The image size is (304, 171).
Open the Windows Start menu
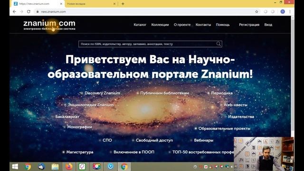pos(15,167)
